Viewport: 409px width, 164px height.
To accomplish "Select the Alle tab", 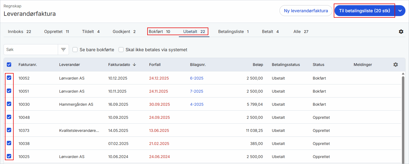I will click(301, 32).
